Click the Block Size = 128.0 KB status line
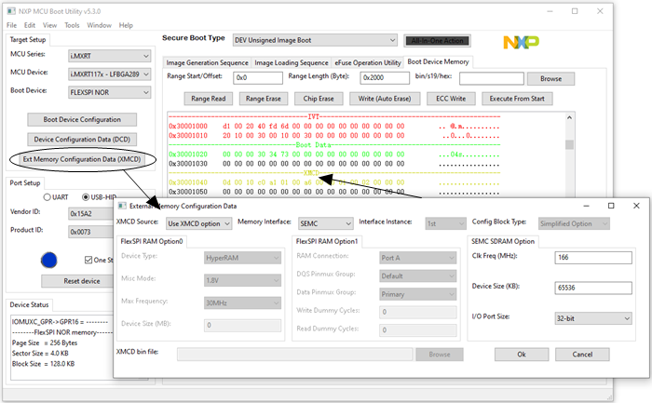Screen dimensions: 652x403 43,364
